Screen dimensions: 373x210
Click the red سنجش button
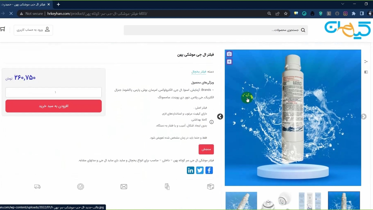[206, 149]
